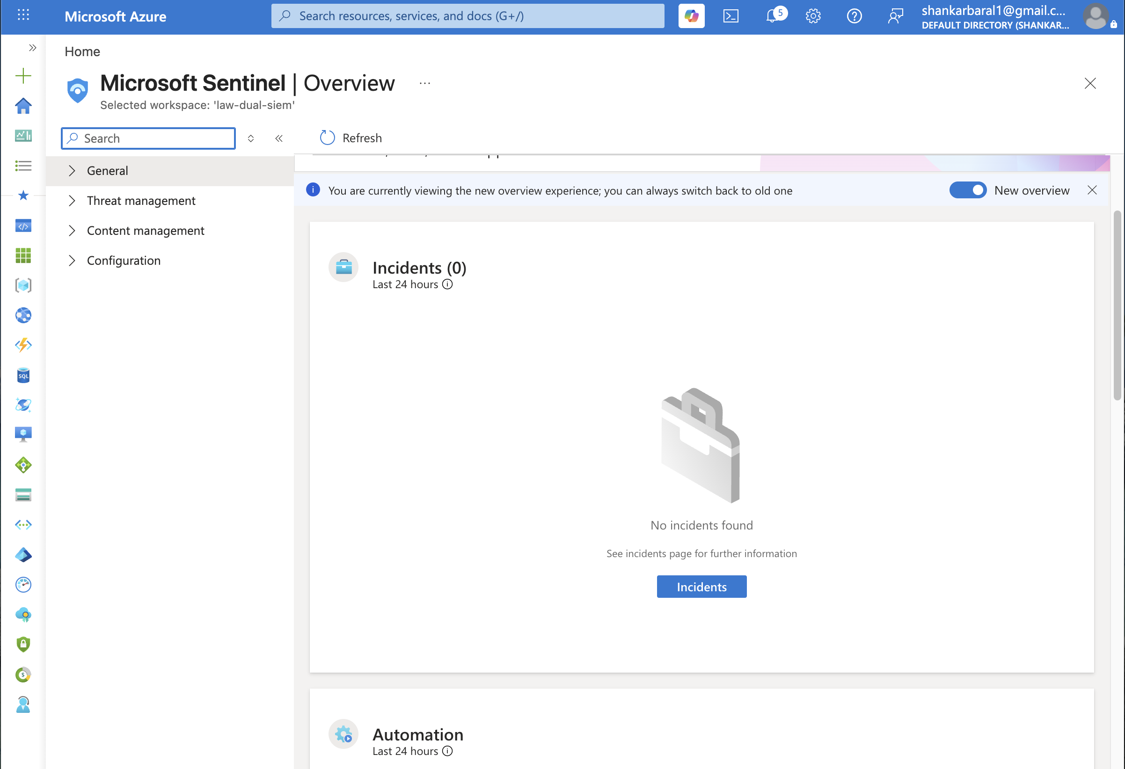Open the Help and support person icon
This screenshot has height=769, width=1125.
(23, 704)
